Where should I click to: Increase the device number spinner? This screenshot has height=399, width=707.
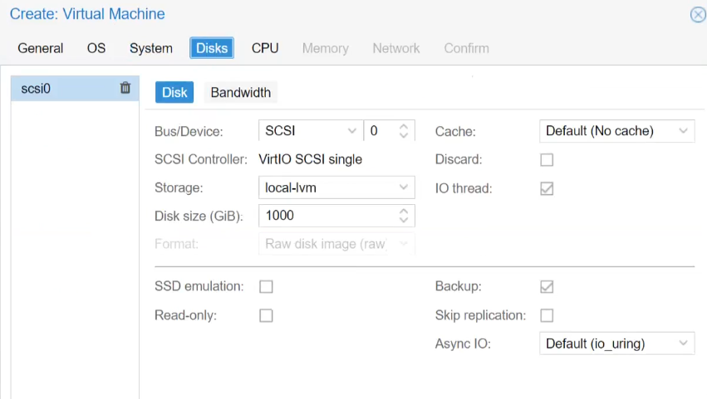[x=404, y=126]
